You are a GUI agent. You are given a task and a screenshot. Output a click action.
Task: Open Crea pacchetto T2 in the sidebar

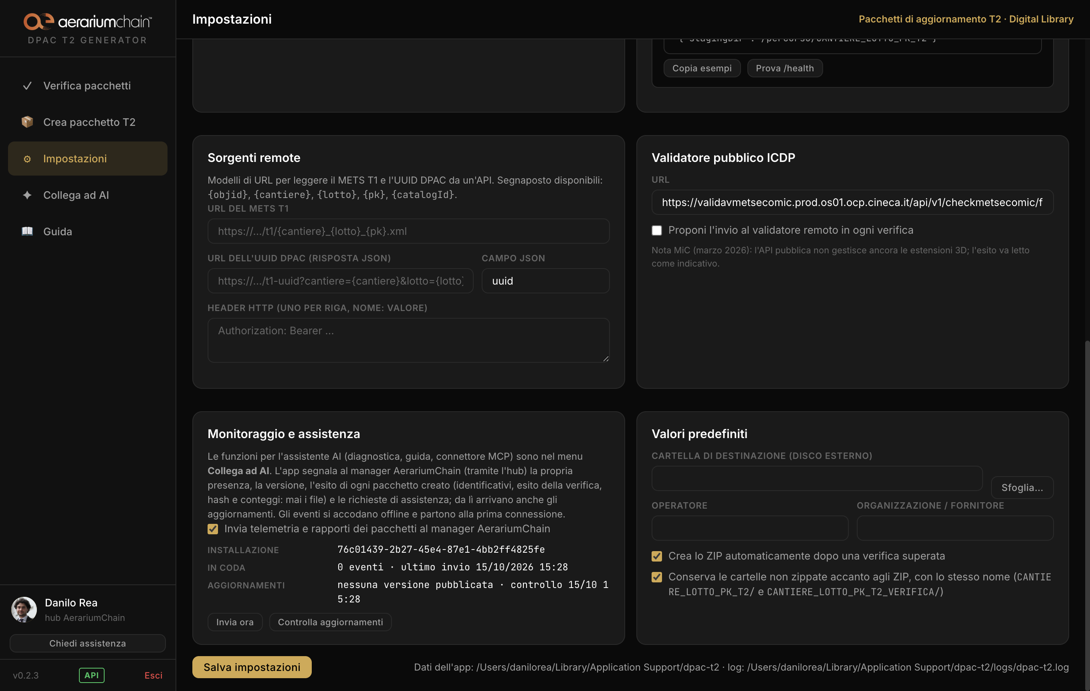87,122
